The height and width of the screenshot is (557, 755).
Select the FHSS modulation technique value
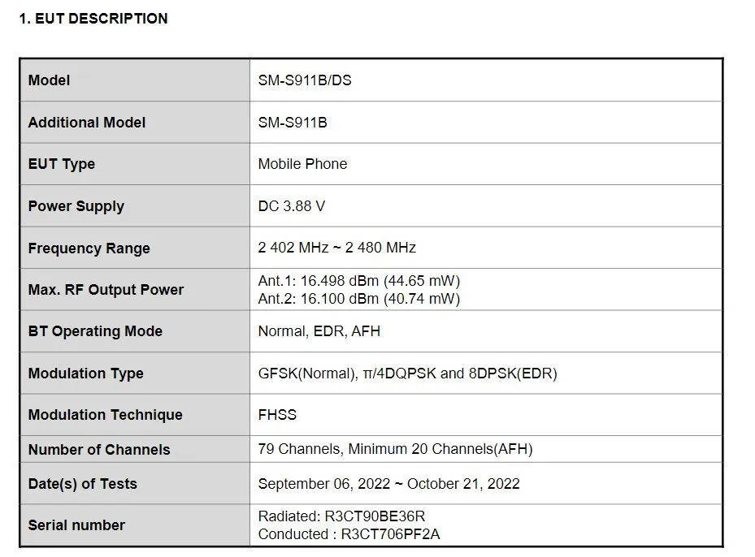277,415
